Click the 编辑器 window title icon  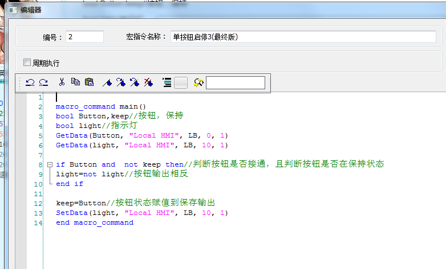pos(11,10)
